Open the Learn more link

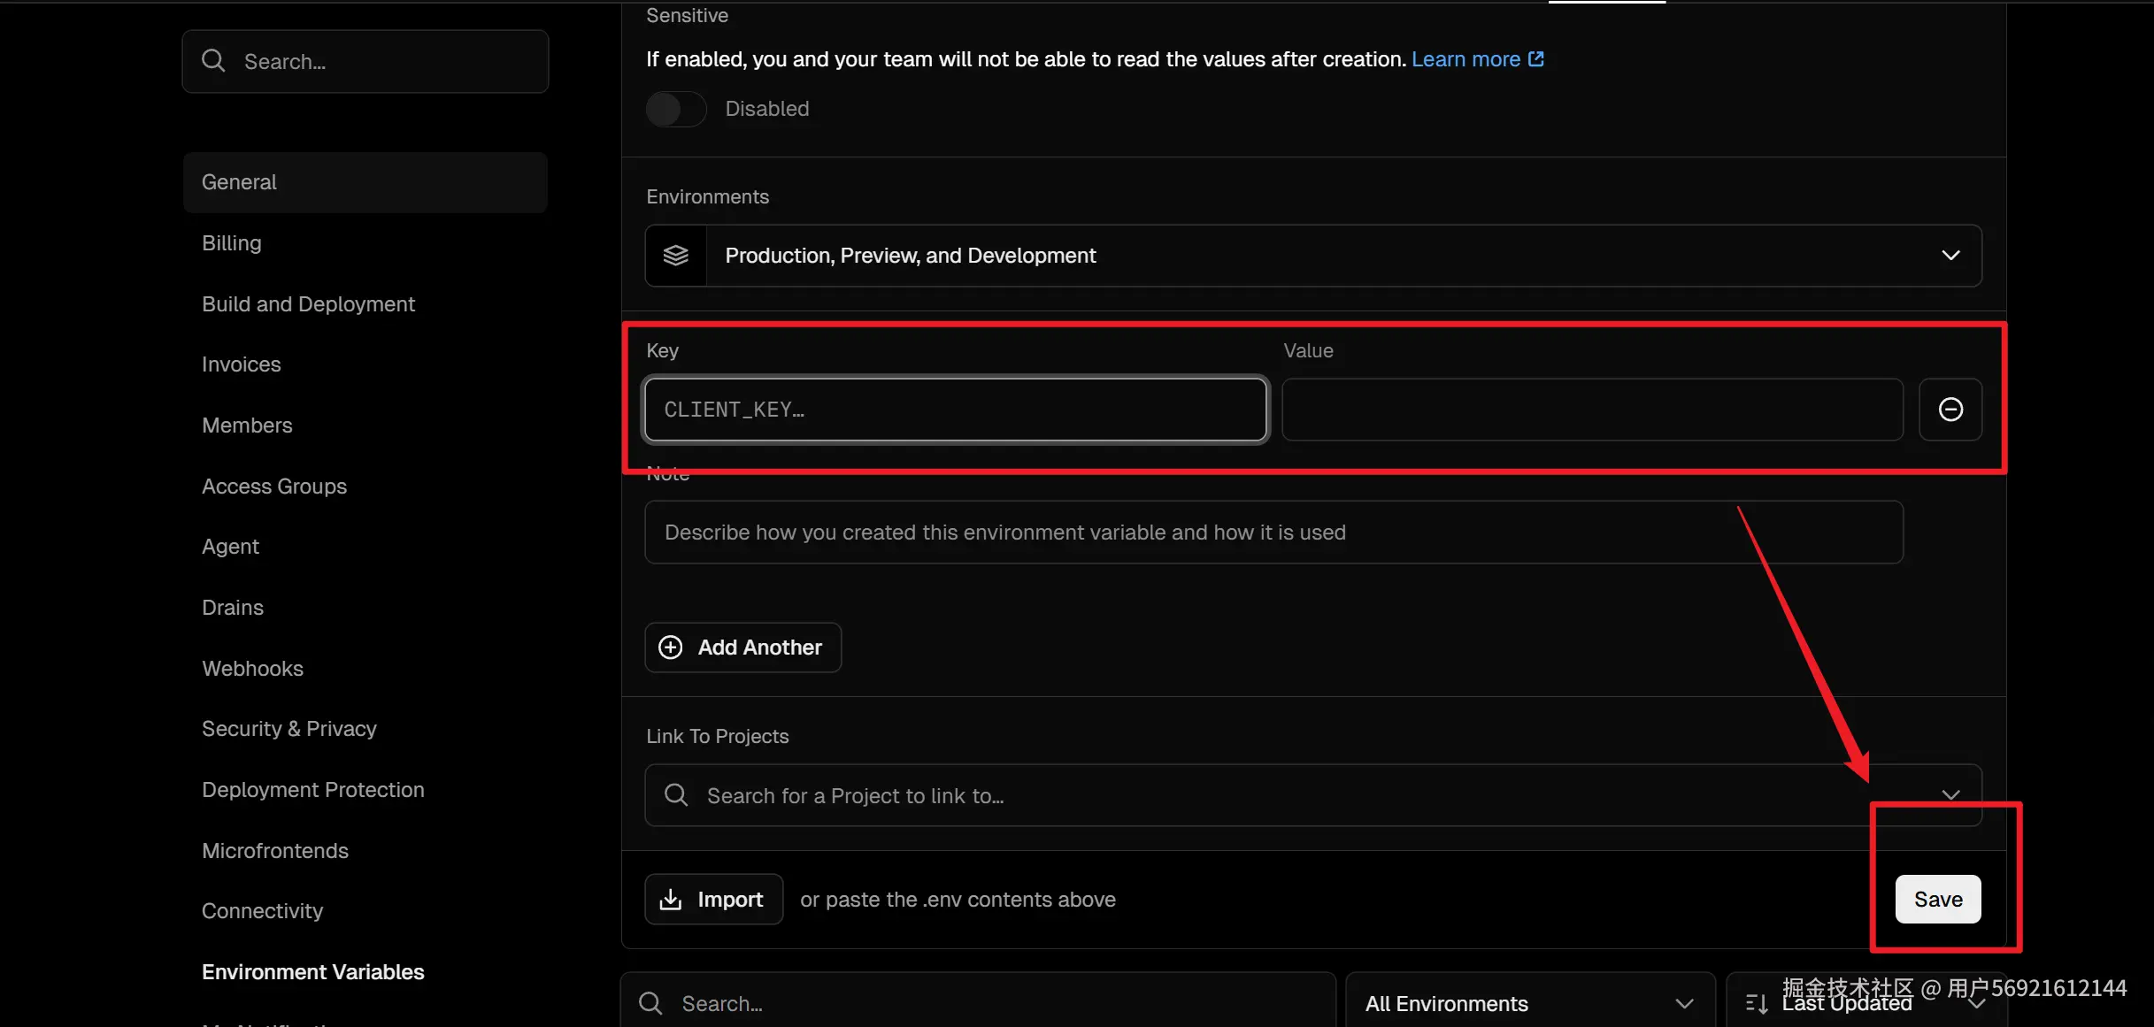[x=1465, y=59]
